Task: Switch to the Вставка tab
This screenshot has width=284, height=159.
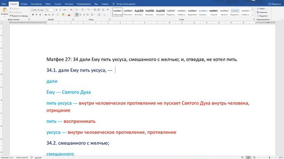Action: 24,4
